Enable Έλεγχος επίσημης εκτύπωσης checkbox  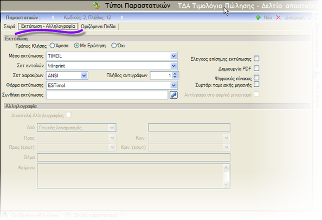pyautogui.click(x=256, y=59)
